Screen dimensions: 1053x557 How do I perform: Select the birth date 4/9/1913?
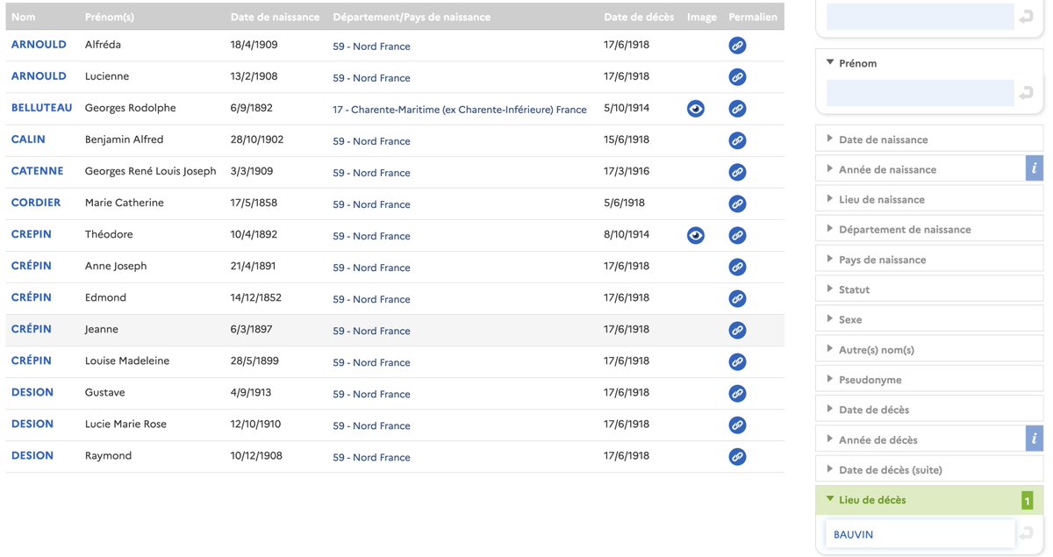[x=251, y=392]
